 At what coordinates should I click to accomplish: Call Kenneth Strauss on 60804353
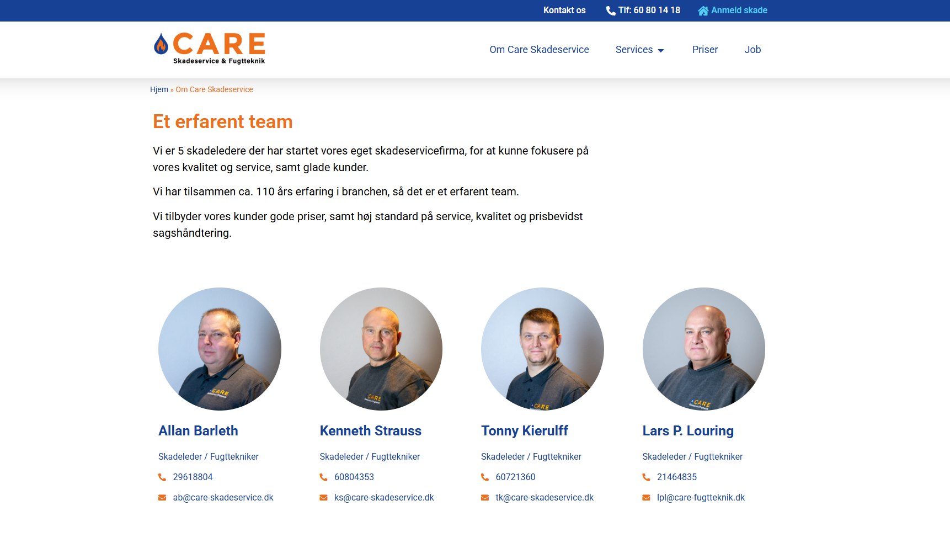pos(354,477)
